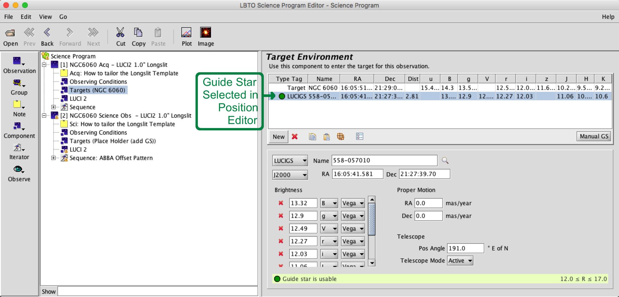Open the Vega system dropdown for 13.32
This screenshot has height=297, width=619.
(x=353, y=203)
